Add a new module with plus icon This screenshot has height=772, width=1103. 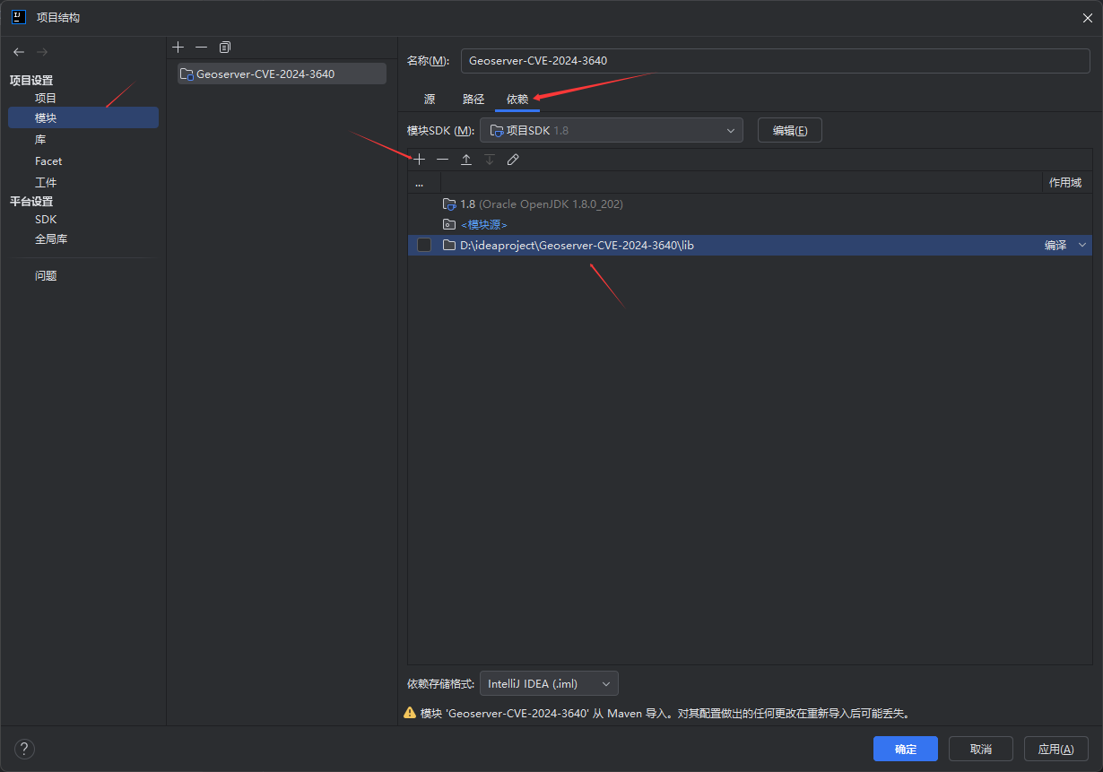click(178, 47)
